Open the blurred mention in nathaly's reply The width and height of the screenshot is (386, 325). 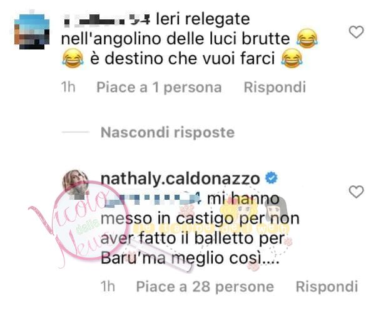coord(151,199)
